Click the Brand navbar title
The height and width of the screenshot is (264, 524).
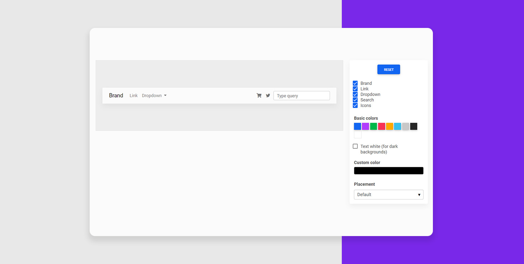[x=116, y=95]
